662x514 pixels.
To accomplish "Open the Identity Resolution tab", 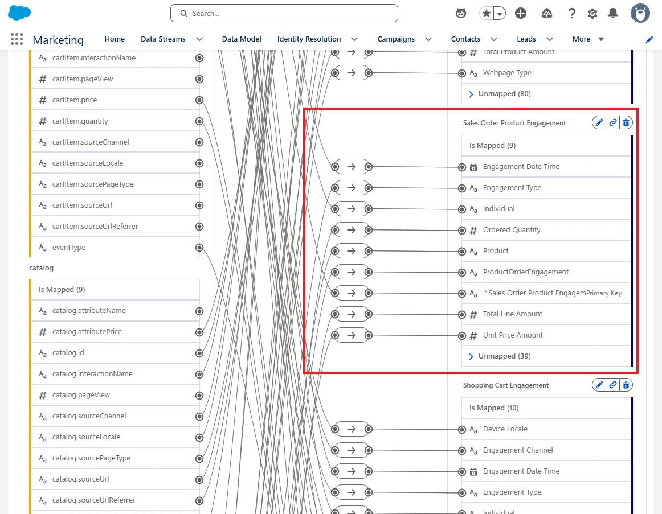I will (x=309, y=39).
